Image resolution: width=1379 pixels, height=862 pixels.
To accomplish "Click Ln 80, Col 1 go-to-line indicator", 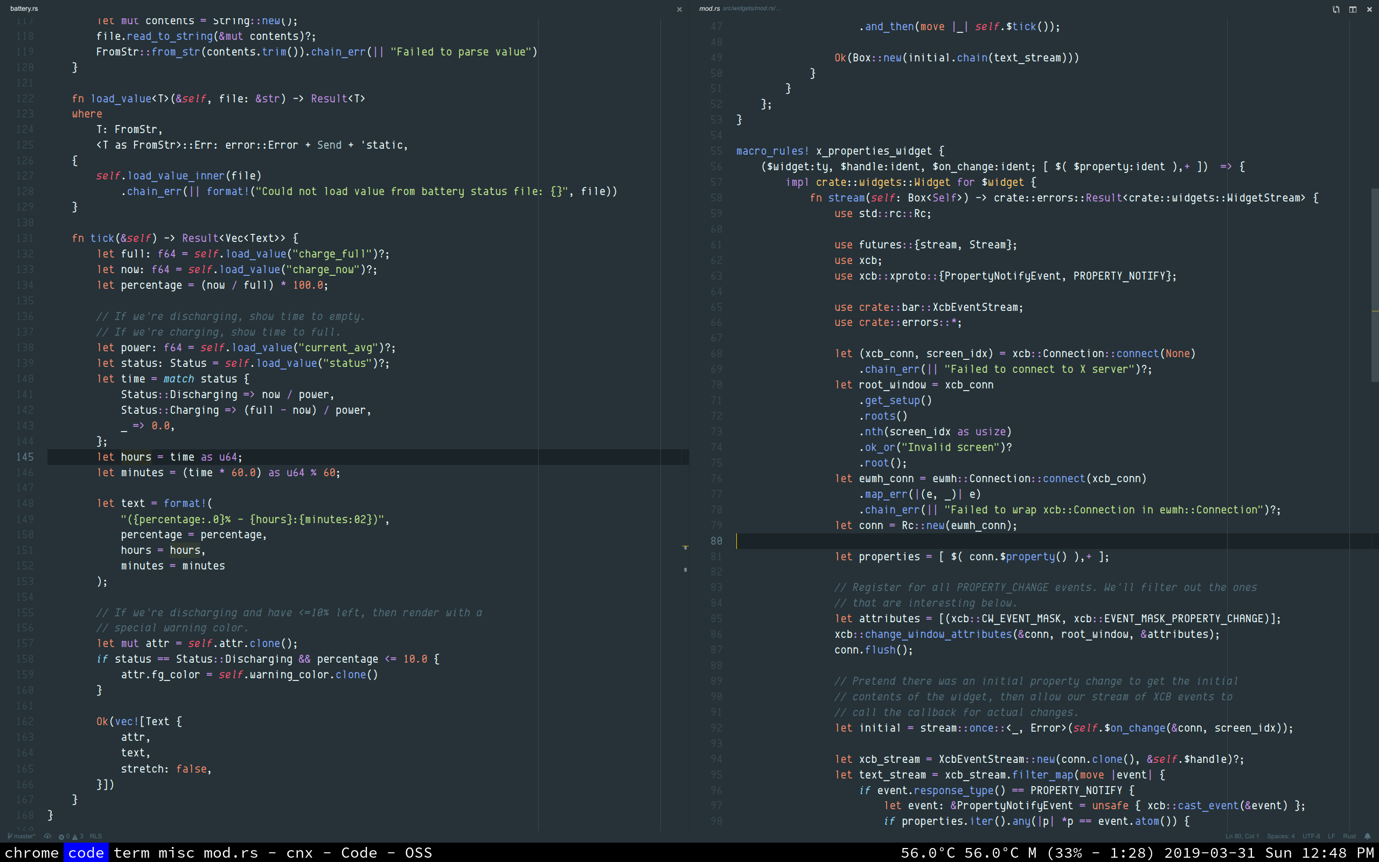I will [x=1242, y=836].
